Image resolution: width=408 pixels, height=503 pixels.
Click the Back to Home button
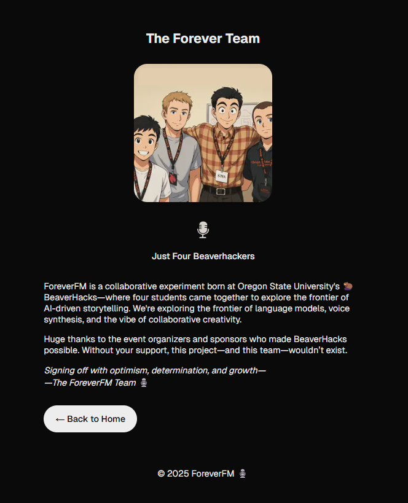click(x=90, y=419)
